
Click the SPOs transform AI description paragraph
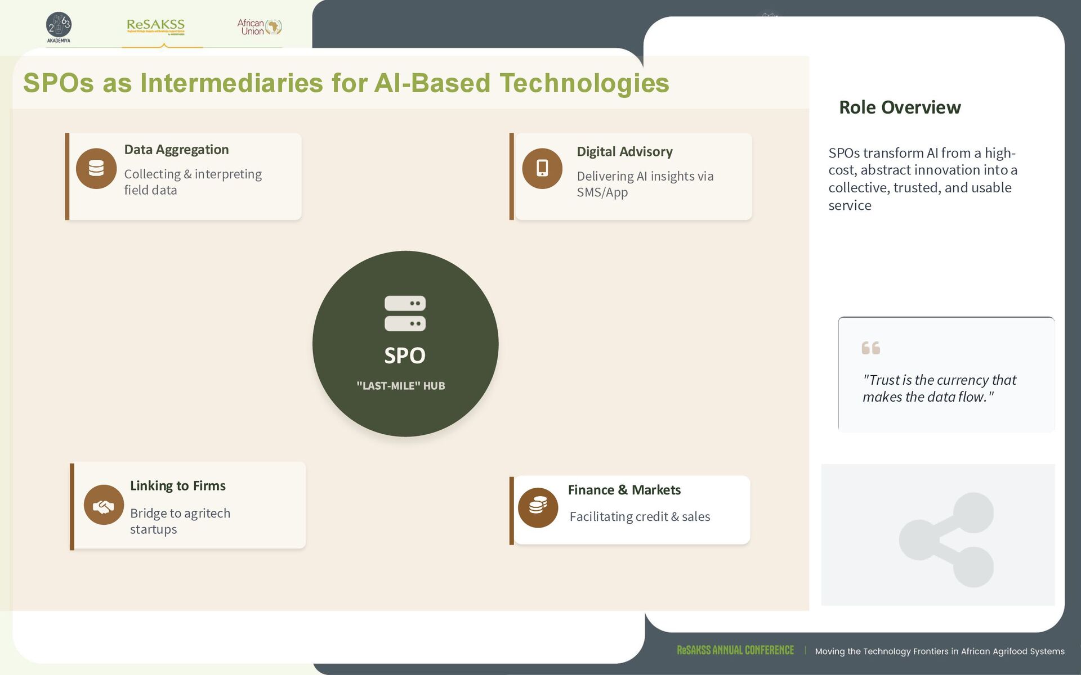[x=922, y=179]
